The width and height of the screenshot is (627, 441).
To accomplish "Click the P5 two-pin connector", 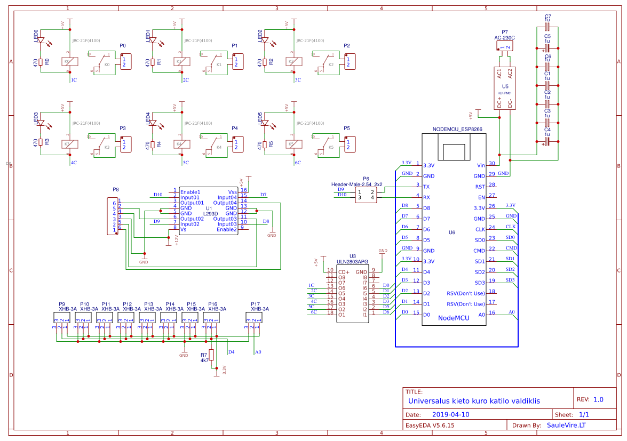I will pos(350,144).
